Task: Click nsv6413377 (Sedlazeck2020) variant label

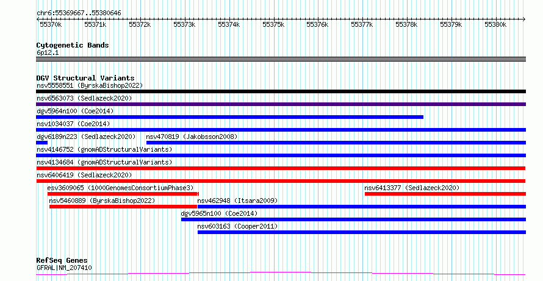Action: tap(412, 188)
